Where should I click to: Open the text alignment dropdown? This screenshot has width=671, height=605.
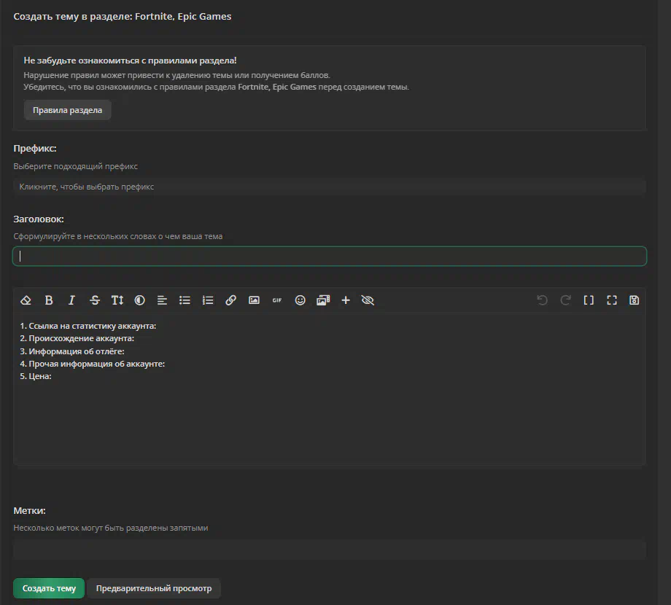click(x=162, y=300)
